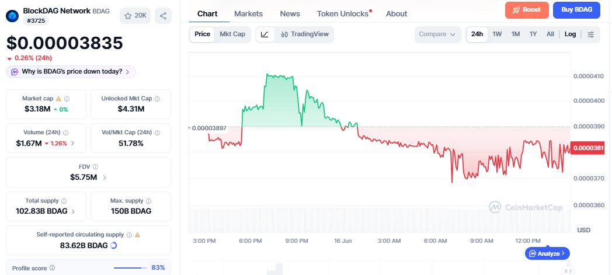Show circulating supply info icon

click(129, 235)
